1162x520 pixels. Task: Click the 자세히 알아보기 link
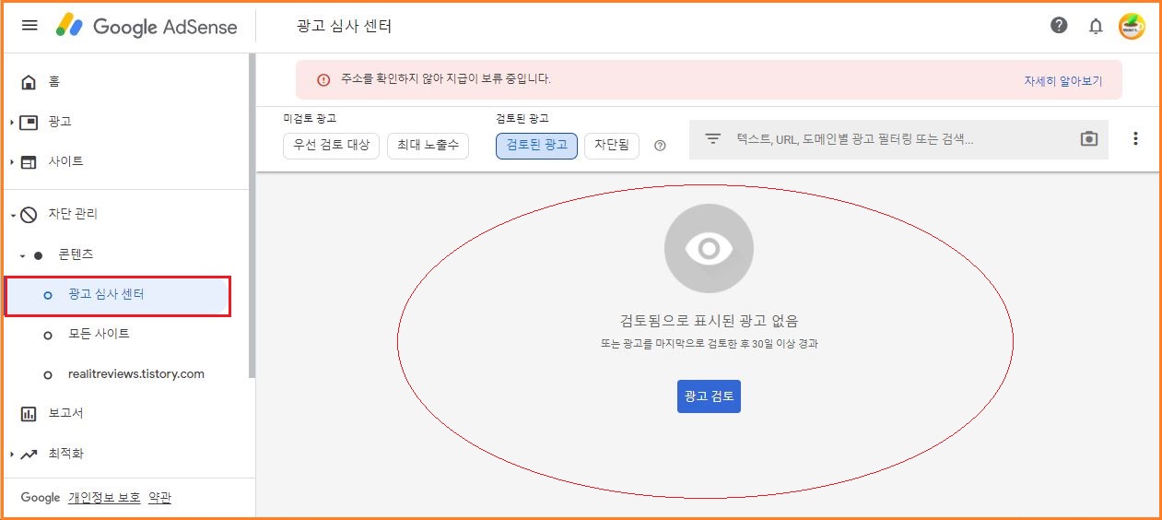point(1062,81)
